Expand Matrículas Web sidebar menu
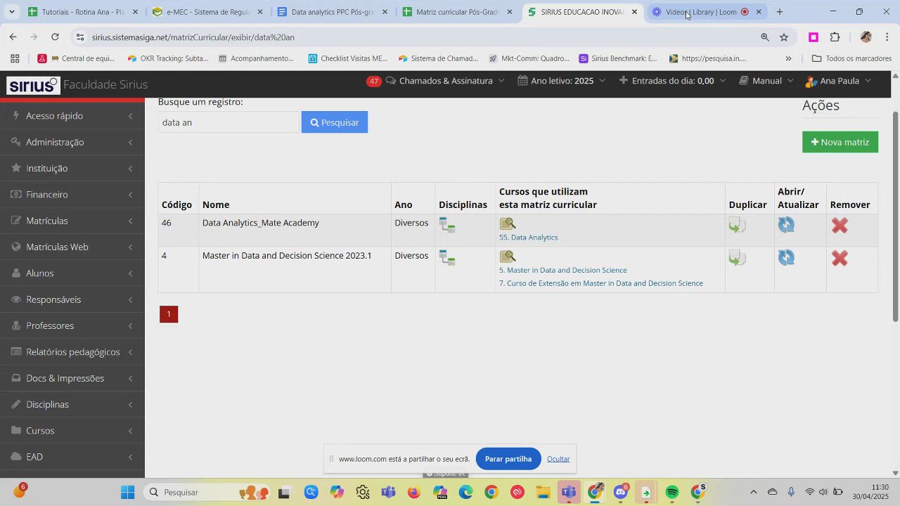This screenshot has width=900, height=506. [x=72, y=247]
